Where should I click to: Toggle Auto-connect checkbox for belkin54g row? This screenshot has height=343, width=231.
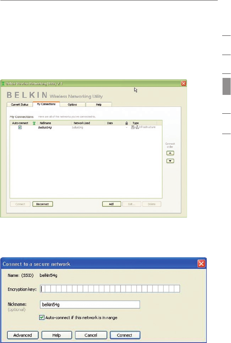point(20,127)
